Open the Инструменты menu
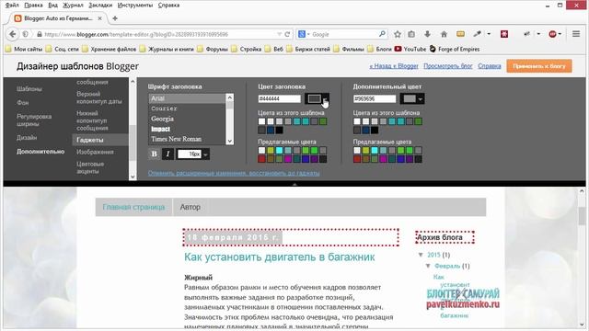Screen dimensions: 589x331 [135, 6]
